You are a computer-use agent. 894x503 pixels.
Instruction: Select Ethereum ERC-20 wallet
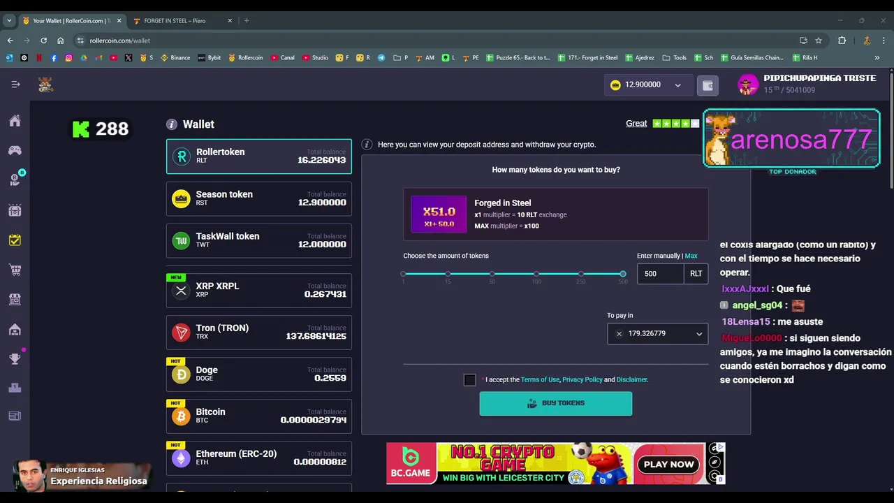coord(259,458)
